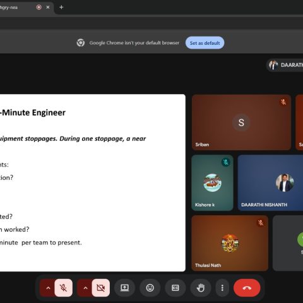303x303 pixels.
Task: Turn on the camera in Meet
Action: click(x=100, y=288)
